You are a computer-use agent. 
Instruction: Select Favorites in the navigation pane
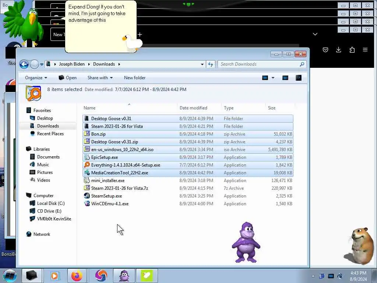pos(42,111)
